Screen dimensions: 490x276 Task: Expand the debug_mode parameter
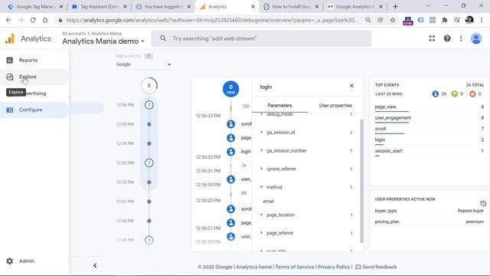pyautogui.click(x=262, y=114)
